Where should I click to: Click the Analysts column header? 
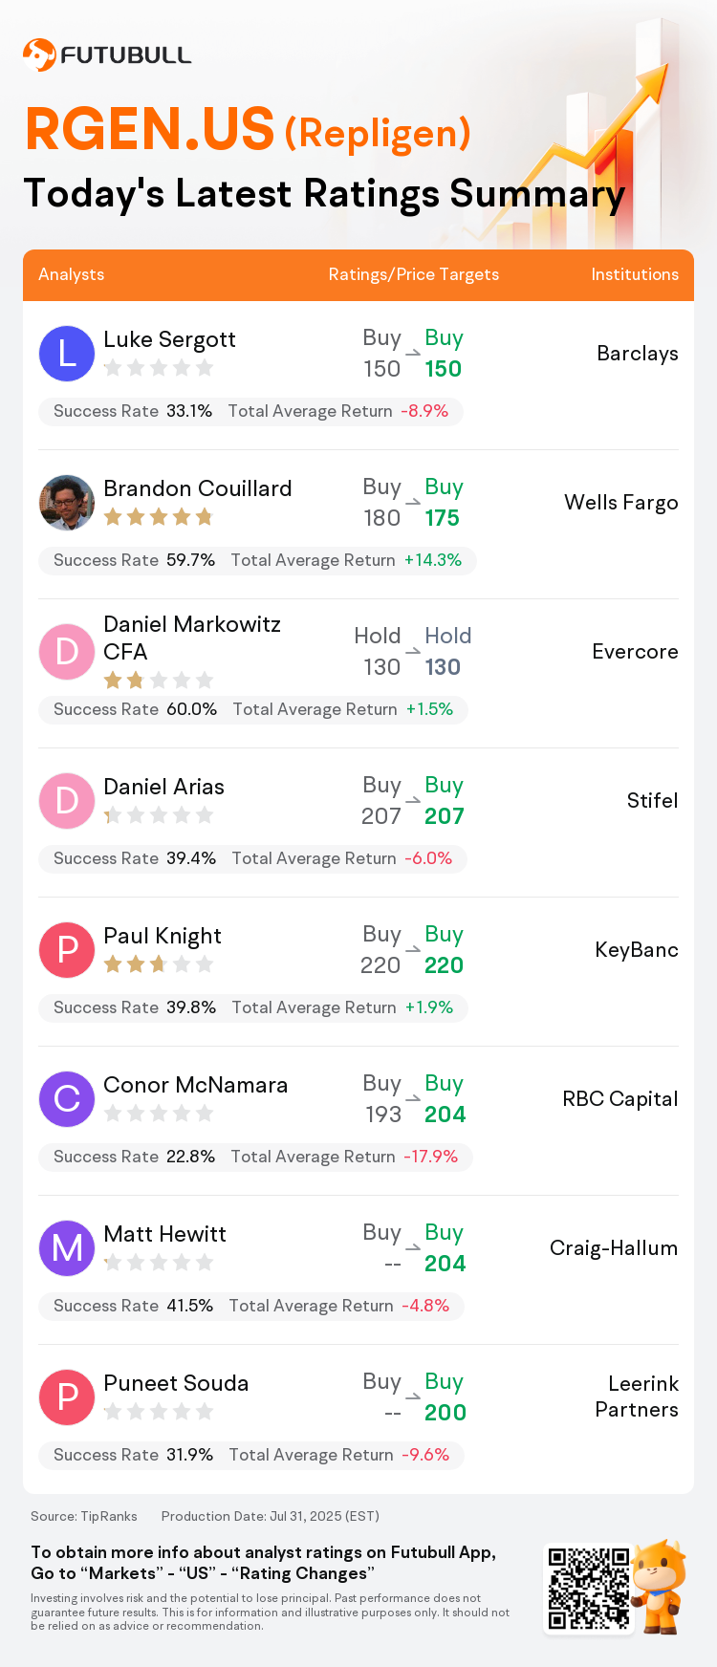[x=72, y=274]
